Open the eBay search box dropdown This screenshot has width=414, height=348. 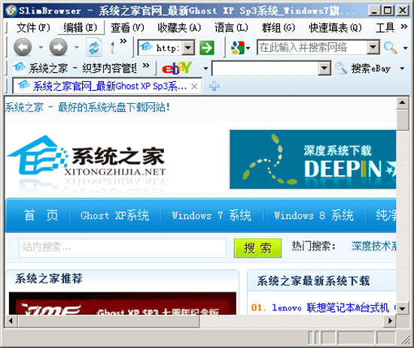point(324,68)
